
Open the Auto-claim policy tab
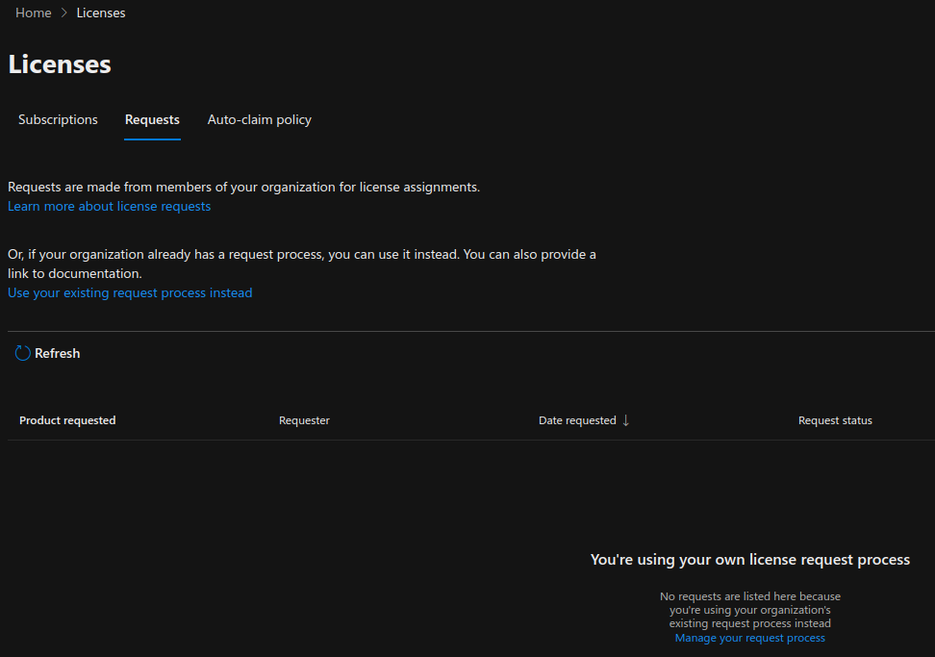[x=260, y=119]
